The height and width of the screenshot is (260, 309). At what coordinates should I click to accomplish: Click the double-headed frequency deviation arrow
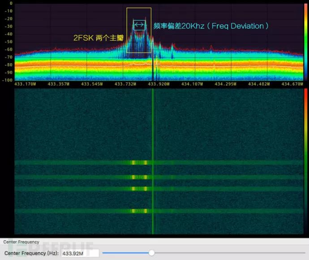tap(139, 25)
